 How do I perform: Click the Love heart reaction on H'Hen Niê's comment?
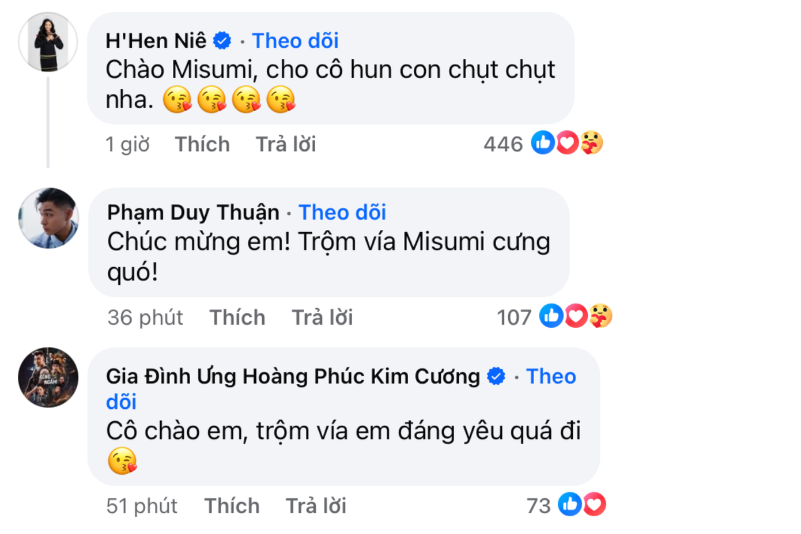[x=566, y=143]
